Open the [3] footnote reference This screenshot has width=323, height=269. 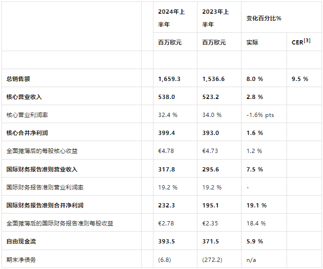point(307,41)
